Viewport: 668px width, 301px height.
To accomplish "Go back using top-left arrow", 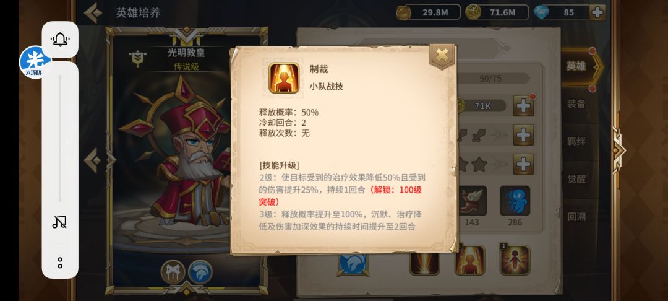I will [x=93, y=13].
